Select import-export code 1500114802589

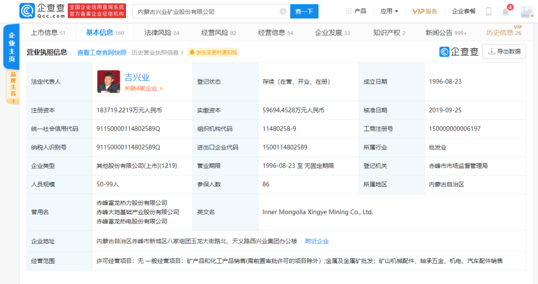[x=285, y=147]
